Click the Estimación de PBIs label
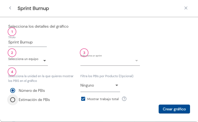 click(34, 100)
